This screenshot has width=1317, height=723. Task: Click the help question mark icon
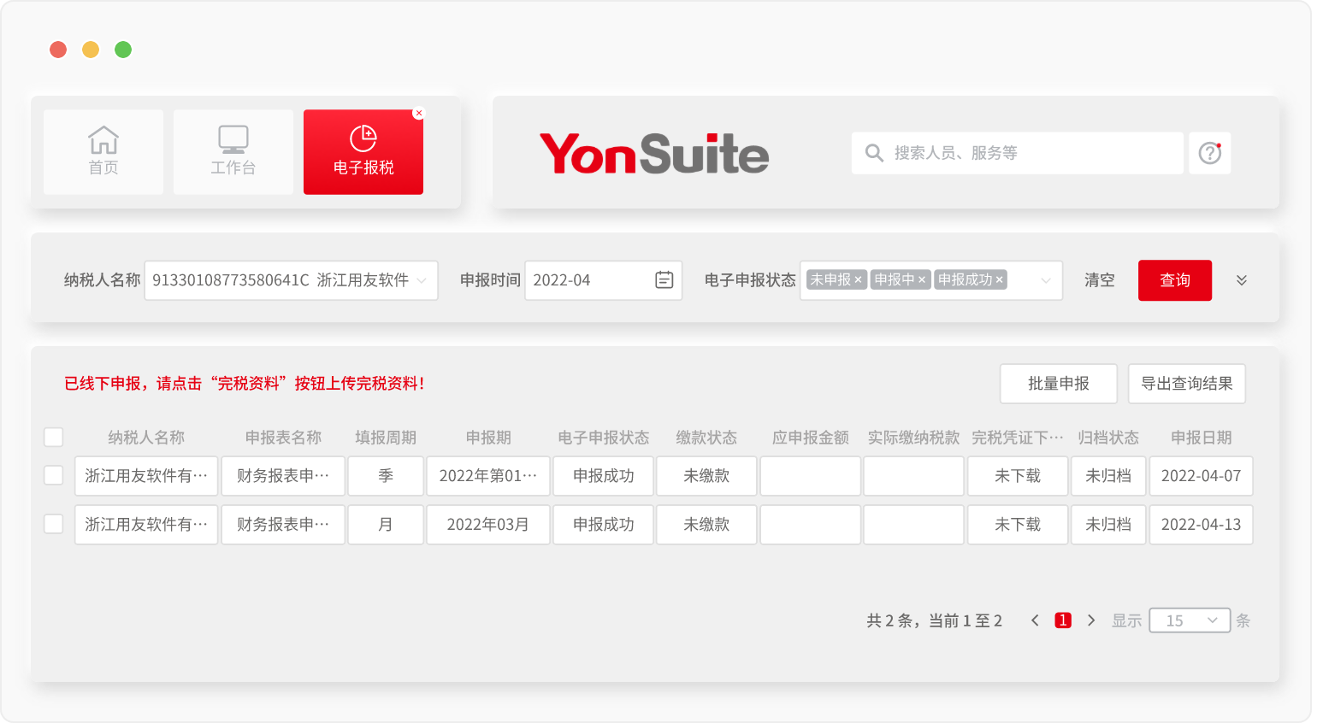(1209, 153)
